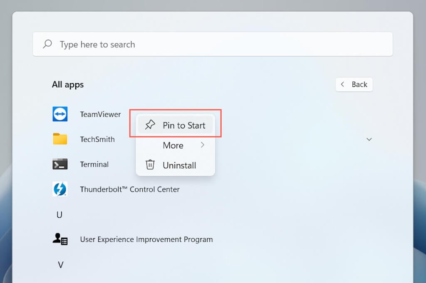Click the Type here to search box

[x=212, y=44]
